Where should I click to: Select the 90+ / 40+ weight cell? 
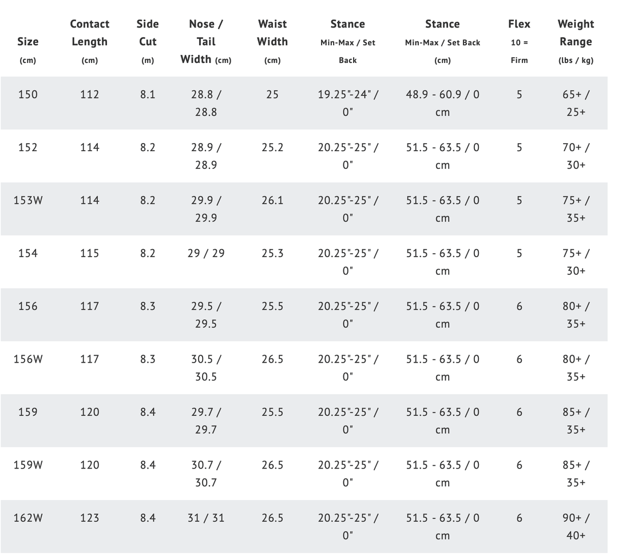click(x=576, y=526)
